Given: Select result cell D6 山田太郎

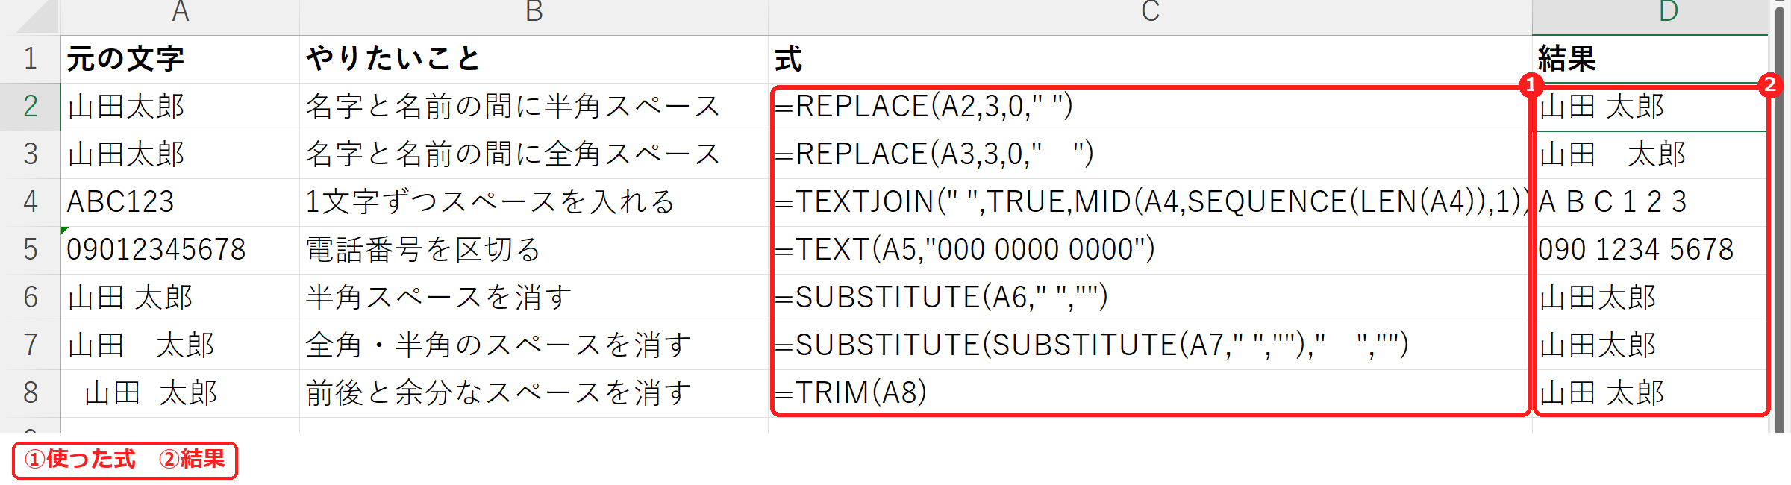Looking at the screenshot, I should (x=1650, y=298).
